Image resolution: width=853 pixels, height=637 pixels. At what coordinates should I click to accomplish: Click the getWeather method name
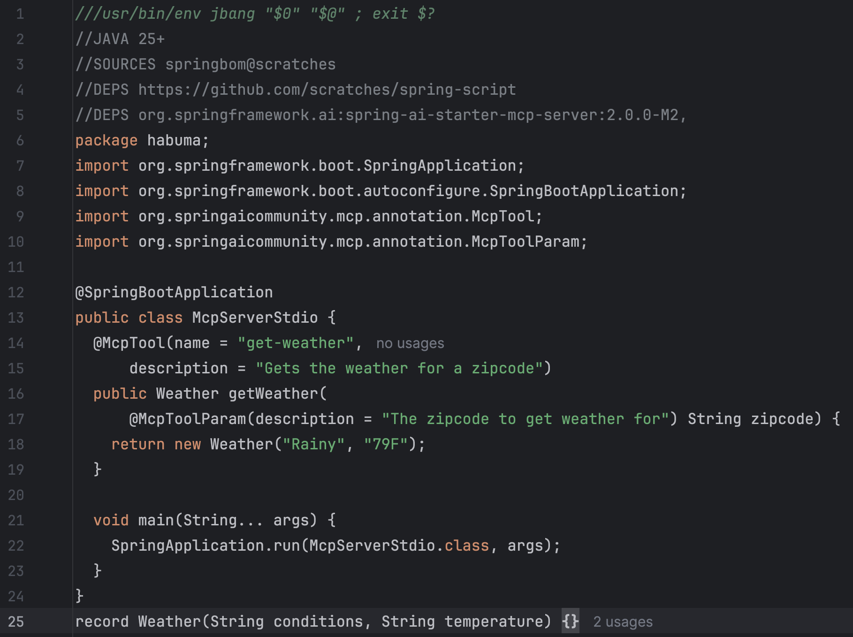273,394
